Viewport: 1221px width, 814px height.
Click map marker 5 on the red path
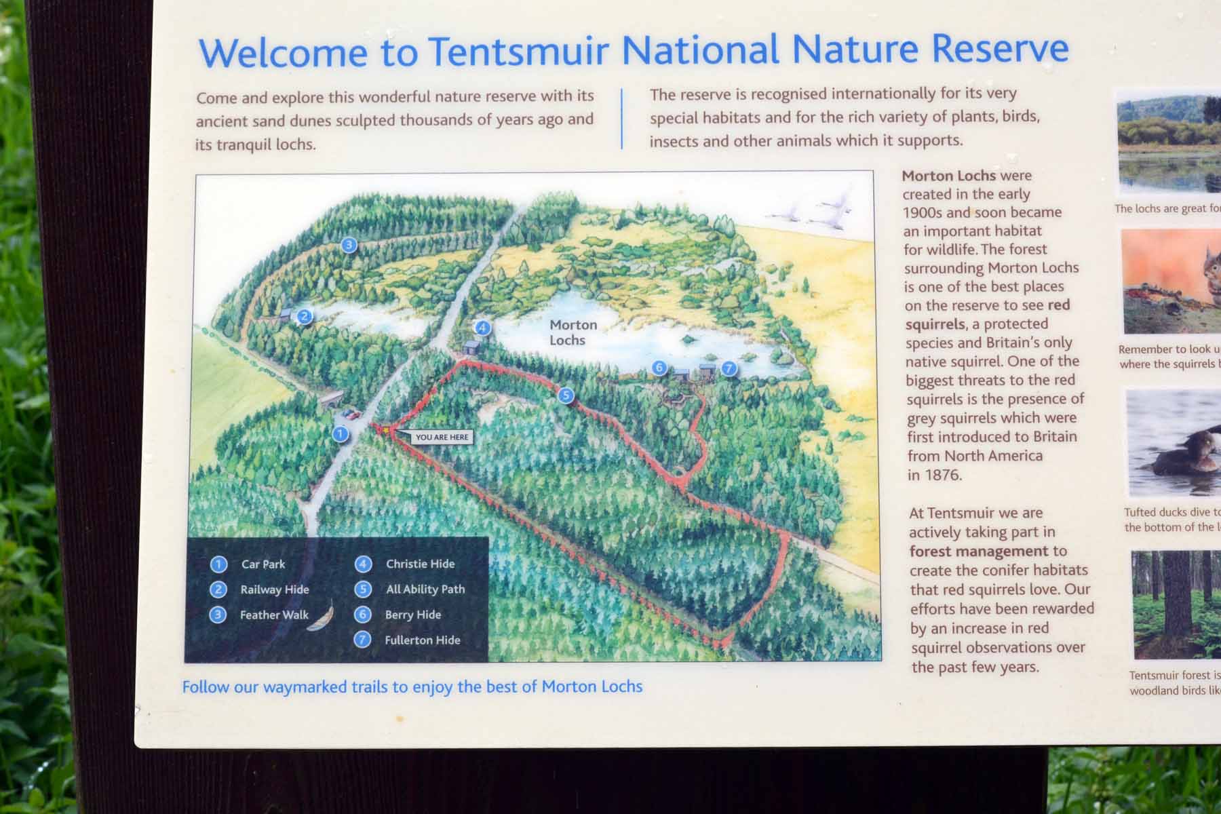pos(566,395)
